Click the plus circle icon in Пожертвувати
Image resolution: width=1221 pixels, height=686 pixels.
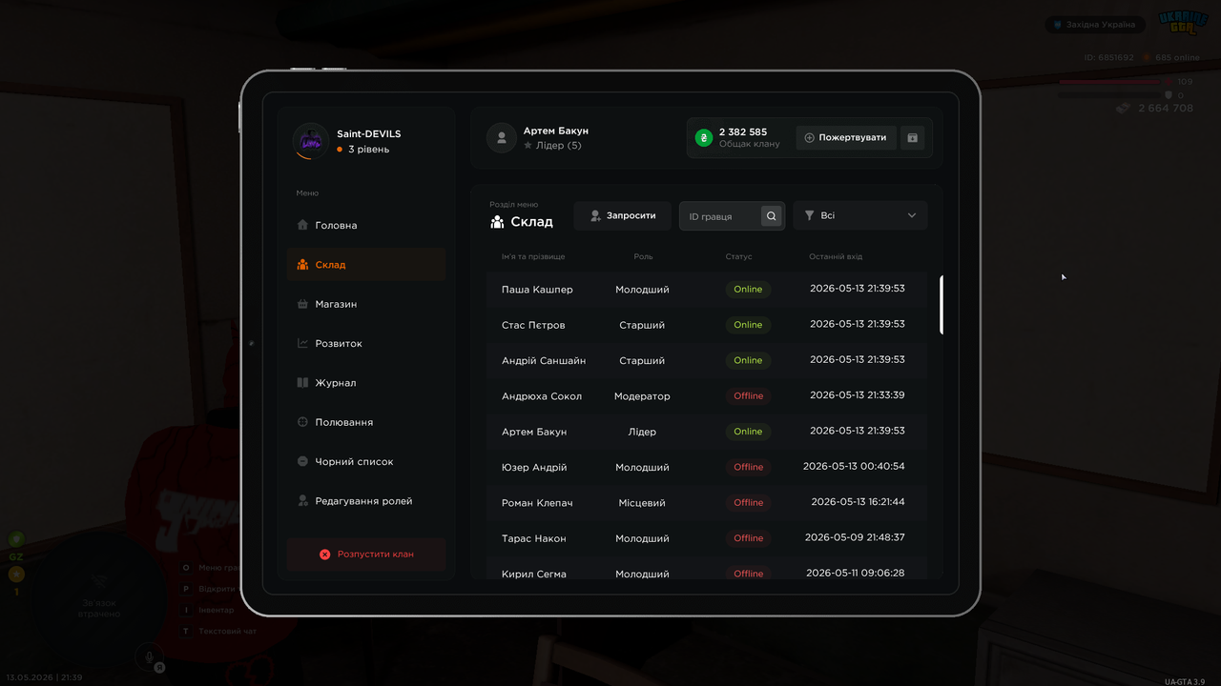pos(810,137)
